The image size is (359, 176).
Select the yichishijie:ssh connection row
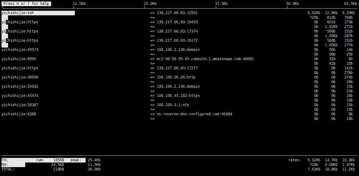pos(18,13)
